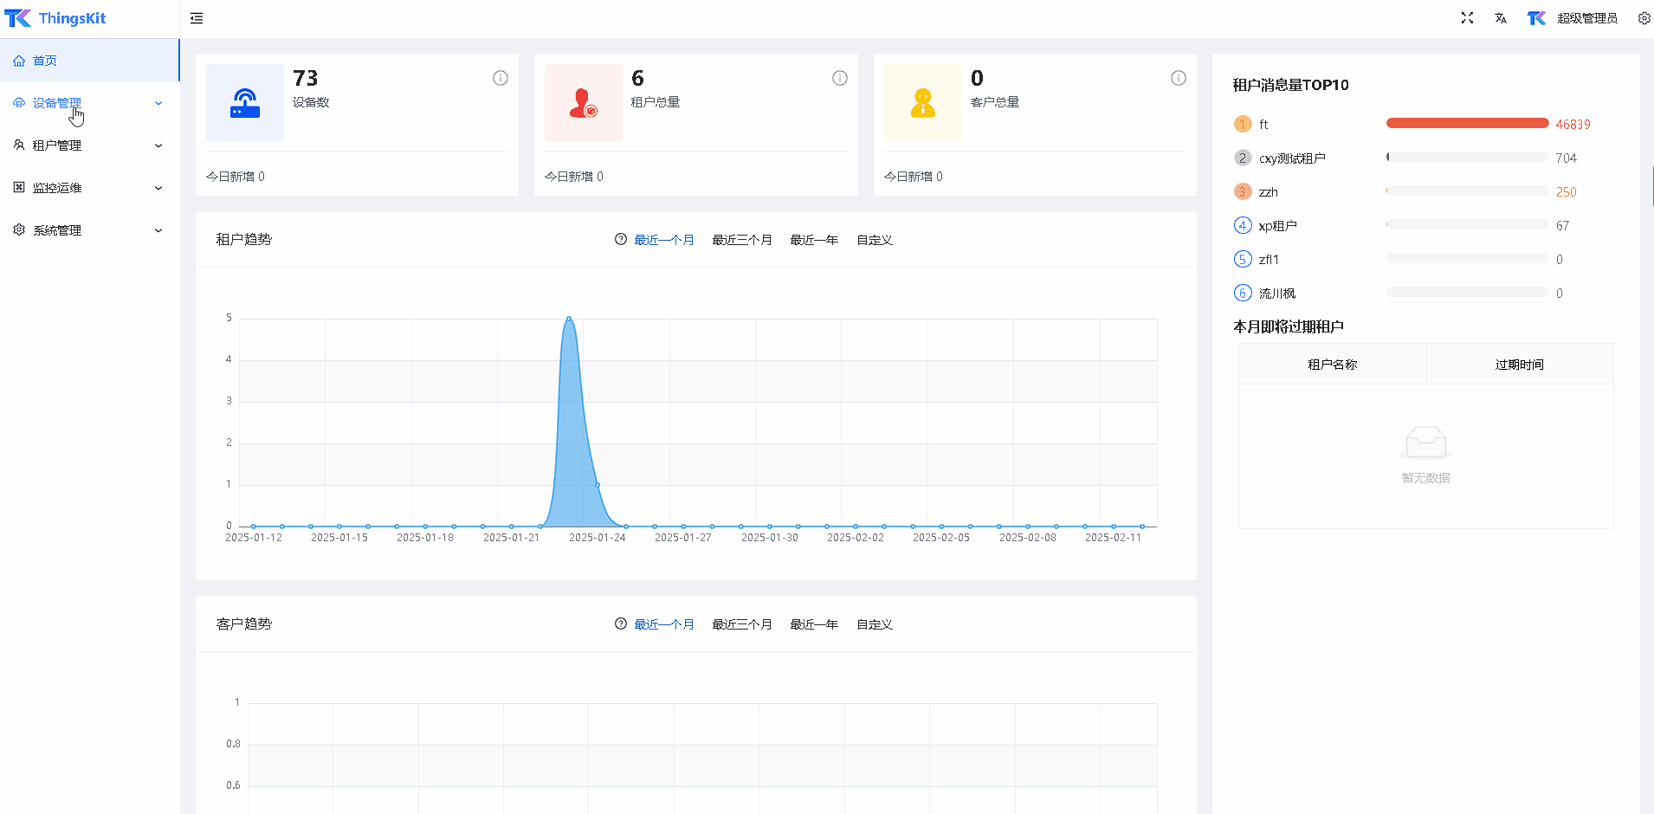Image resolution: width=1654 pixels, height=814 pixels.
Task: Expand the 租户管理 sidebar submenu
Action: pos(87,145)
